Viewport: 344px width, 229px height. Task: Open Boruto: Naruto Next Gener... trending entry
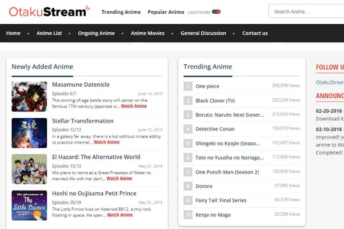point(230,115)
